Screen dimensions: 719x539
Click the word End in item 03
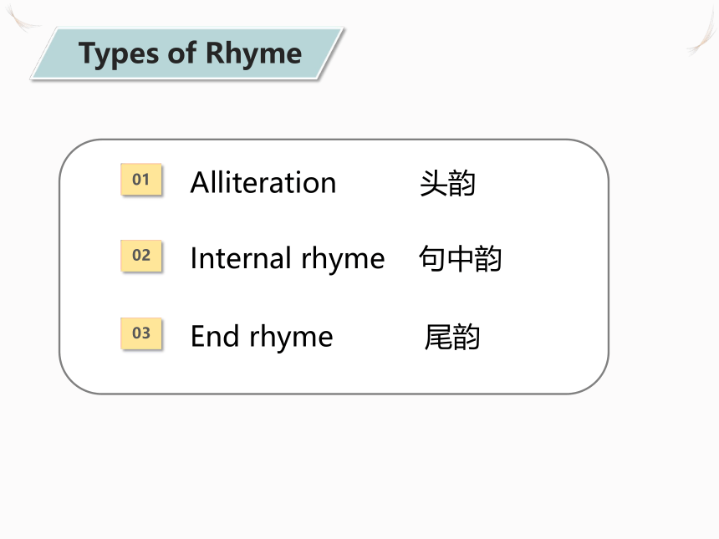[x=215, y=336]
